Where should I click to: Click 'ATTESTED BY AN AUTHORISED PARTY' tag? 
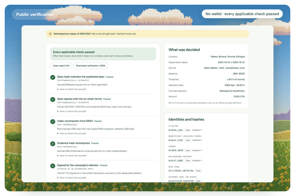point(75,169)
